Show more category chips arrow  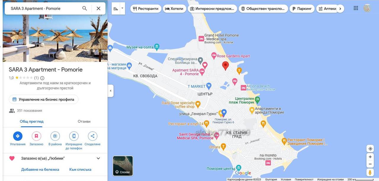pos(340,9)
